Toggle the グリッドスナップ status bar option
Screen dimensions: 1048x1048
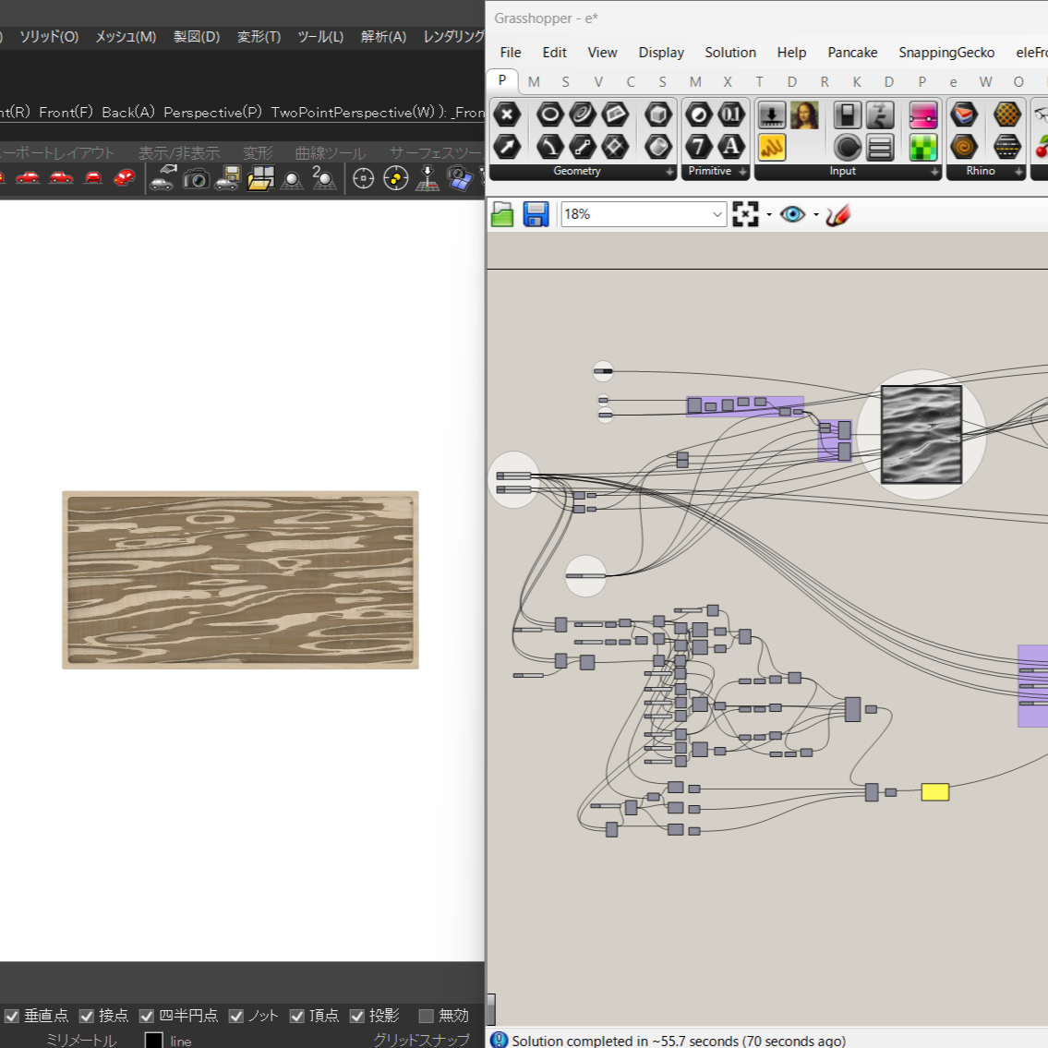pyautogui.click(x=421, y=1040)
